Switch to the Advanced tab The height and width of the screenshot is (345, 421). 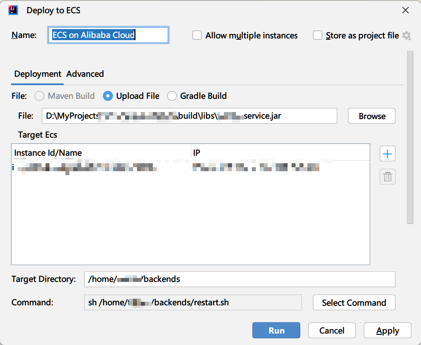click(x=85, y=74)
